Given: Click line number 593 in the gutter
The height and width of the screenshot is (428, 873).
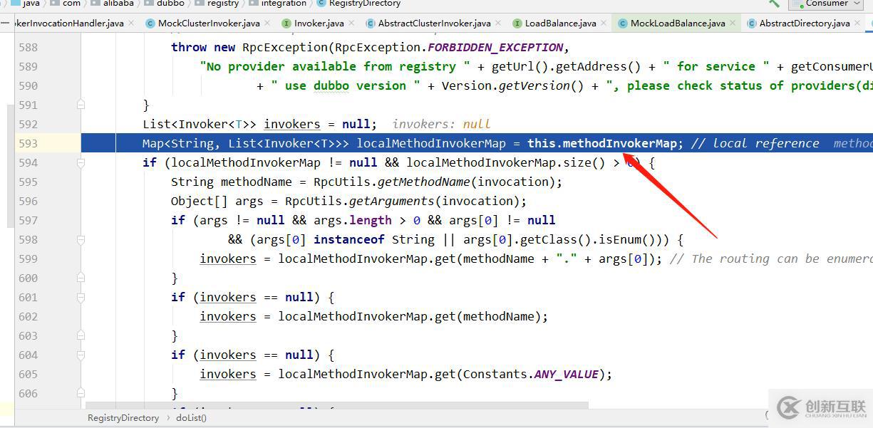Looking at the screenshot, I should [x=29, y=143].
